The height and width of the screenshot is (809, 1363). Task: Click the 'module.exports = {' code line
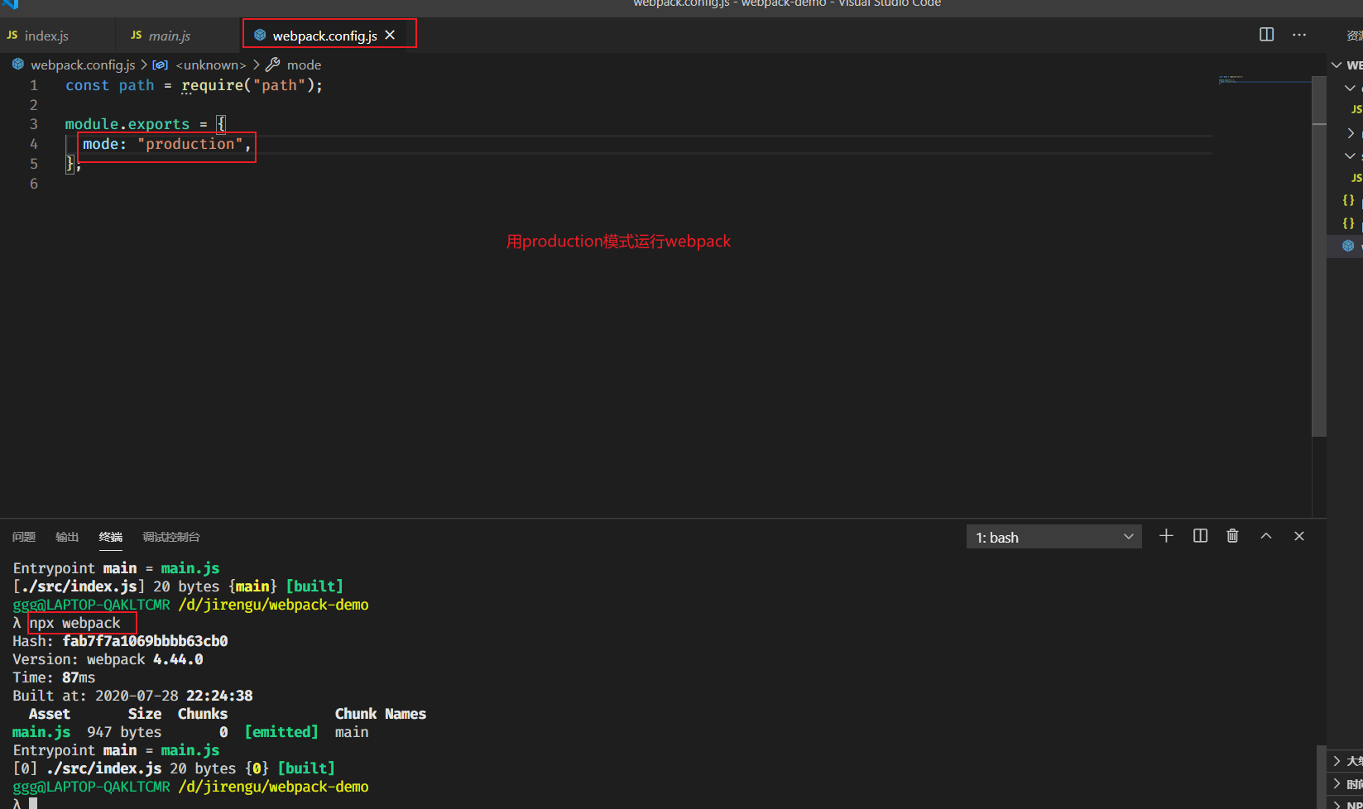pos(146,124)
